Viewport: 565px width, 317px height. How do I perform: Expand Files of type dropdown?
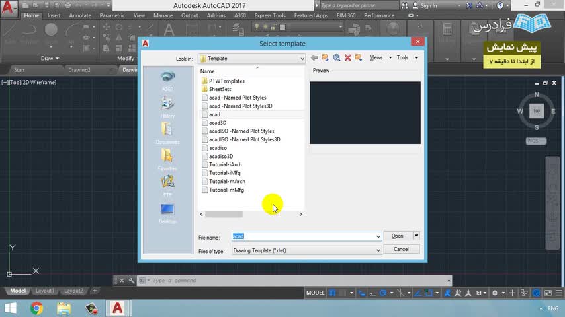(378, 250)
